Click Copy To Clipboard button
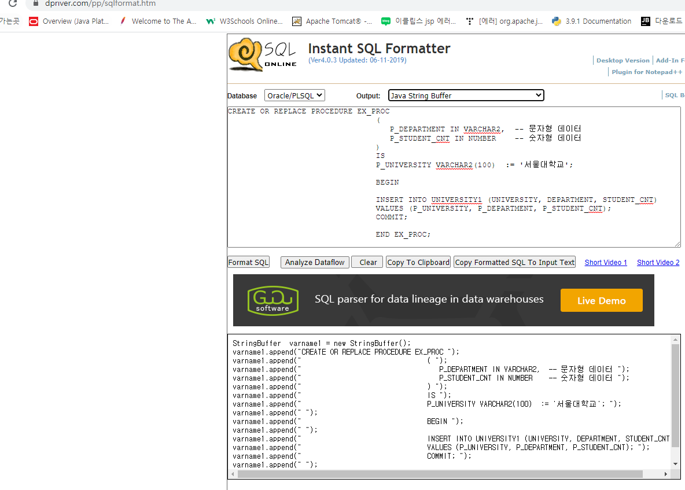This screenshot has width=685, height=490. point(418,262)
